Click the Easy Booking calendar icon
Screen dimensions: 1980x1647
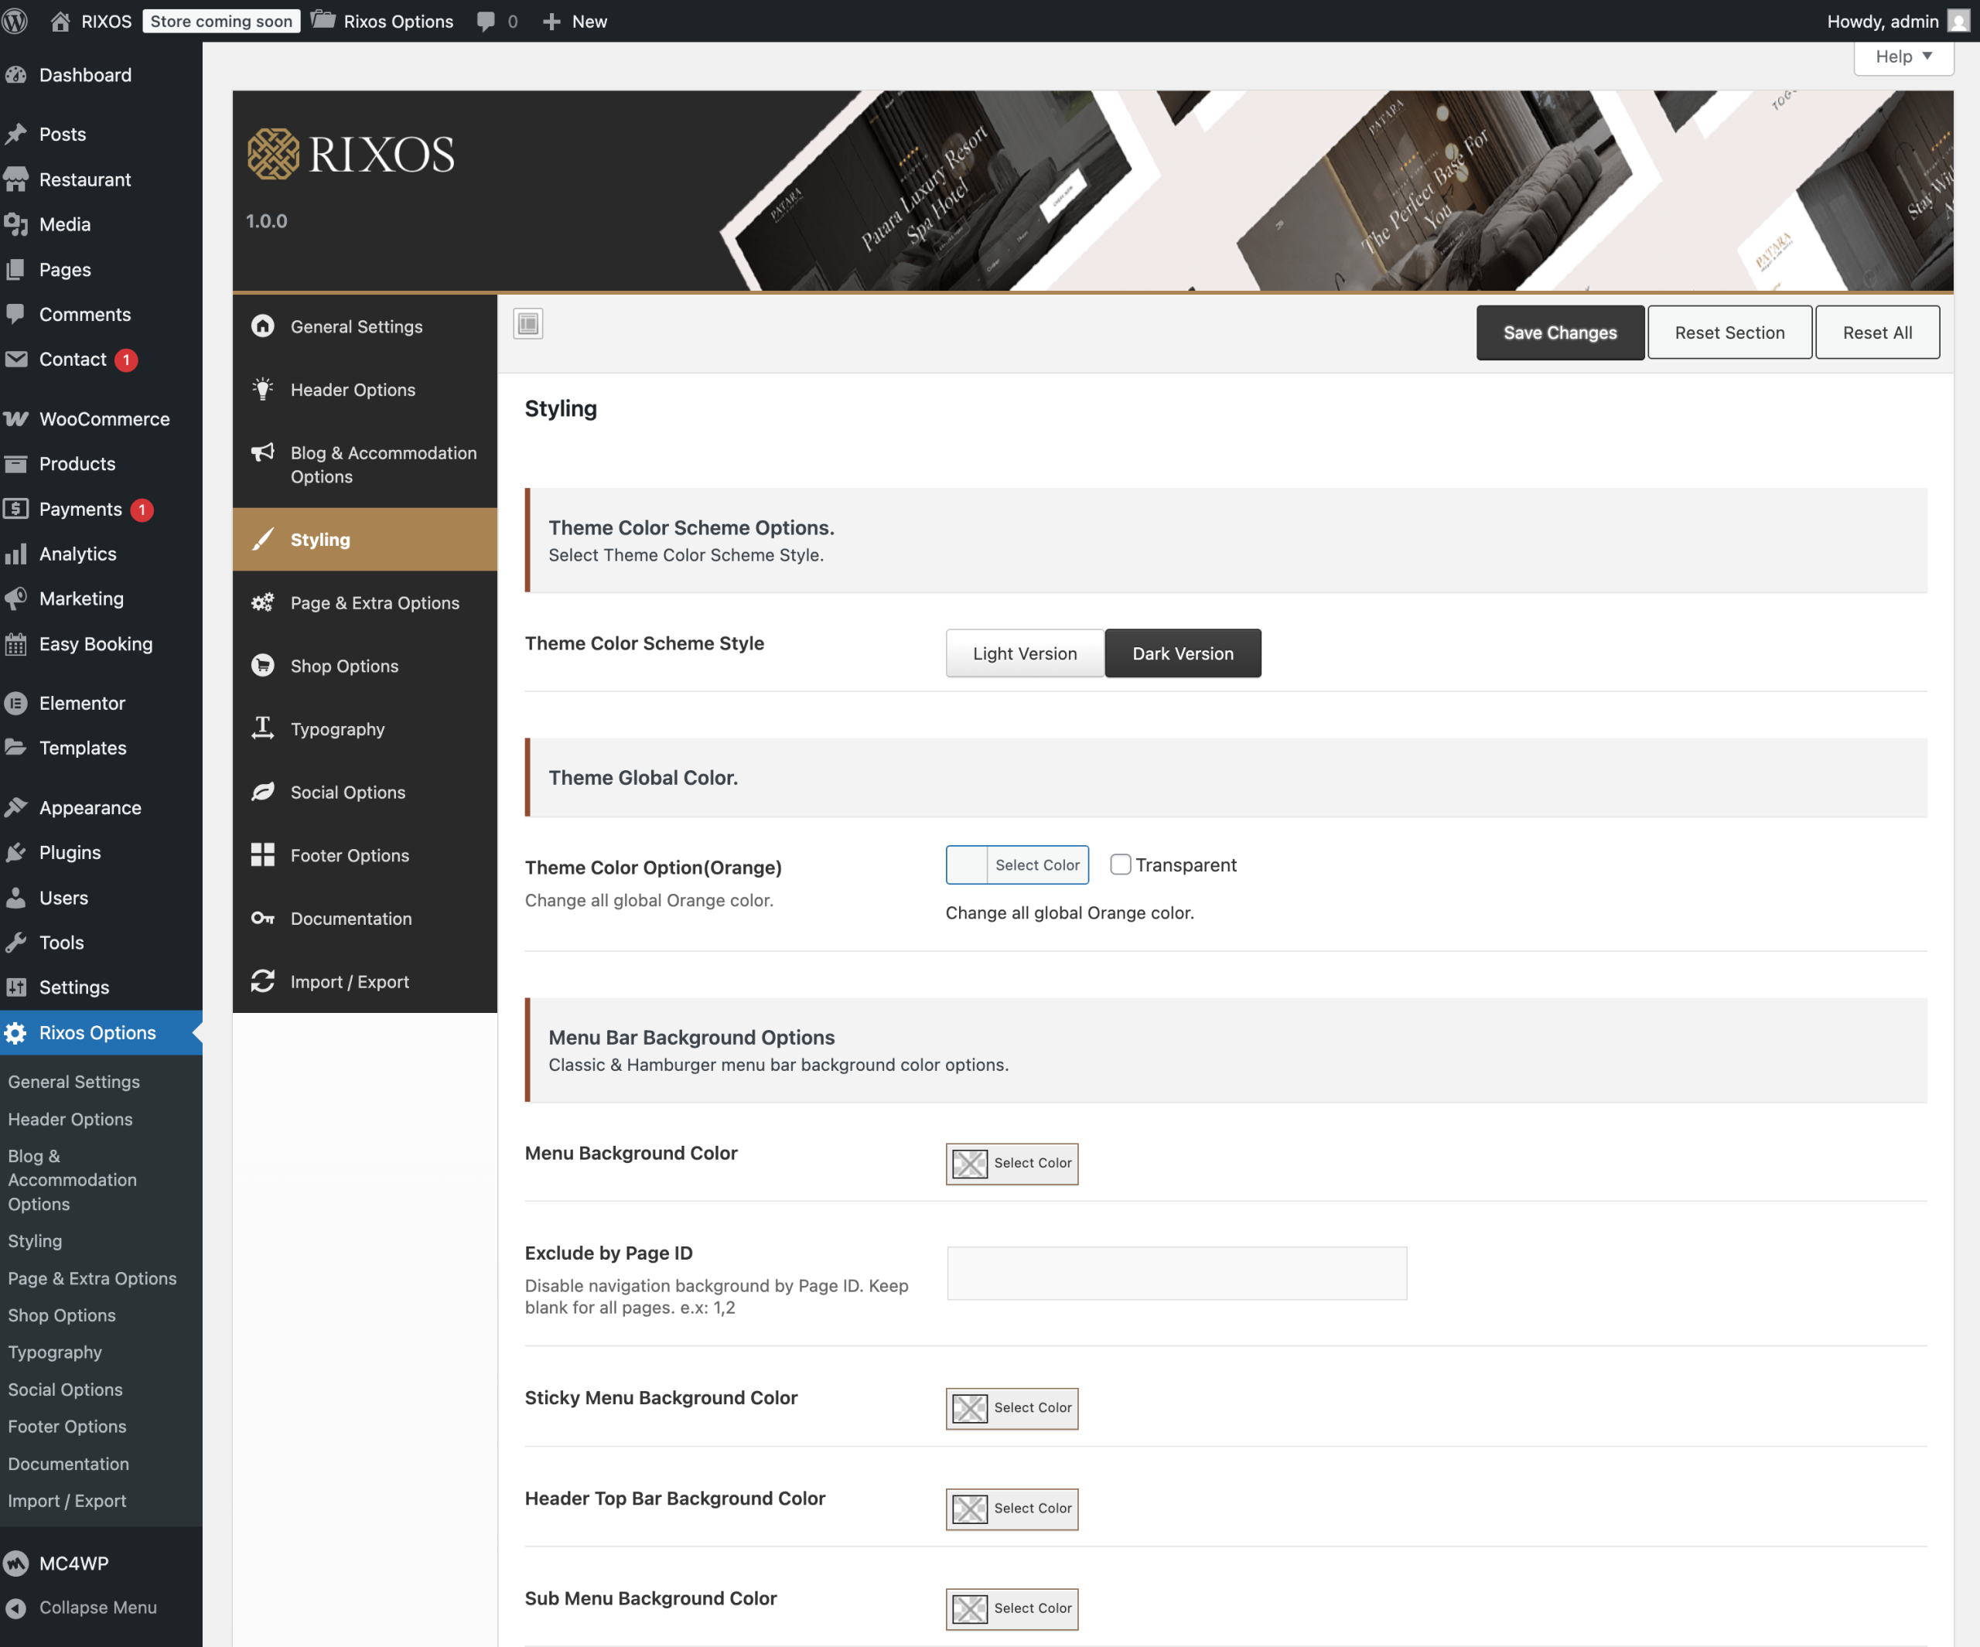click(16, 644)
